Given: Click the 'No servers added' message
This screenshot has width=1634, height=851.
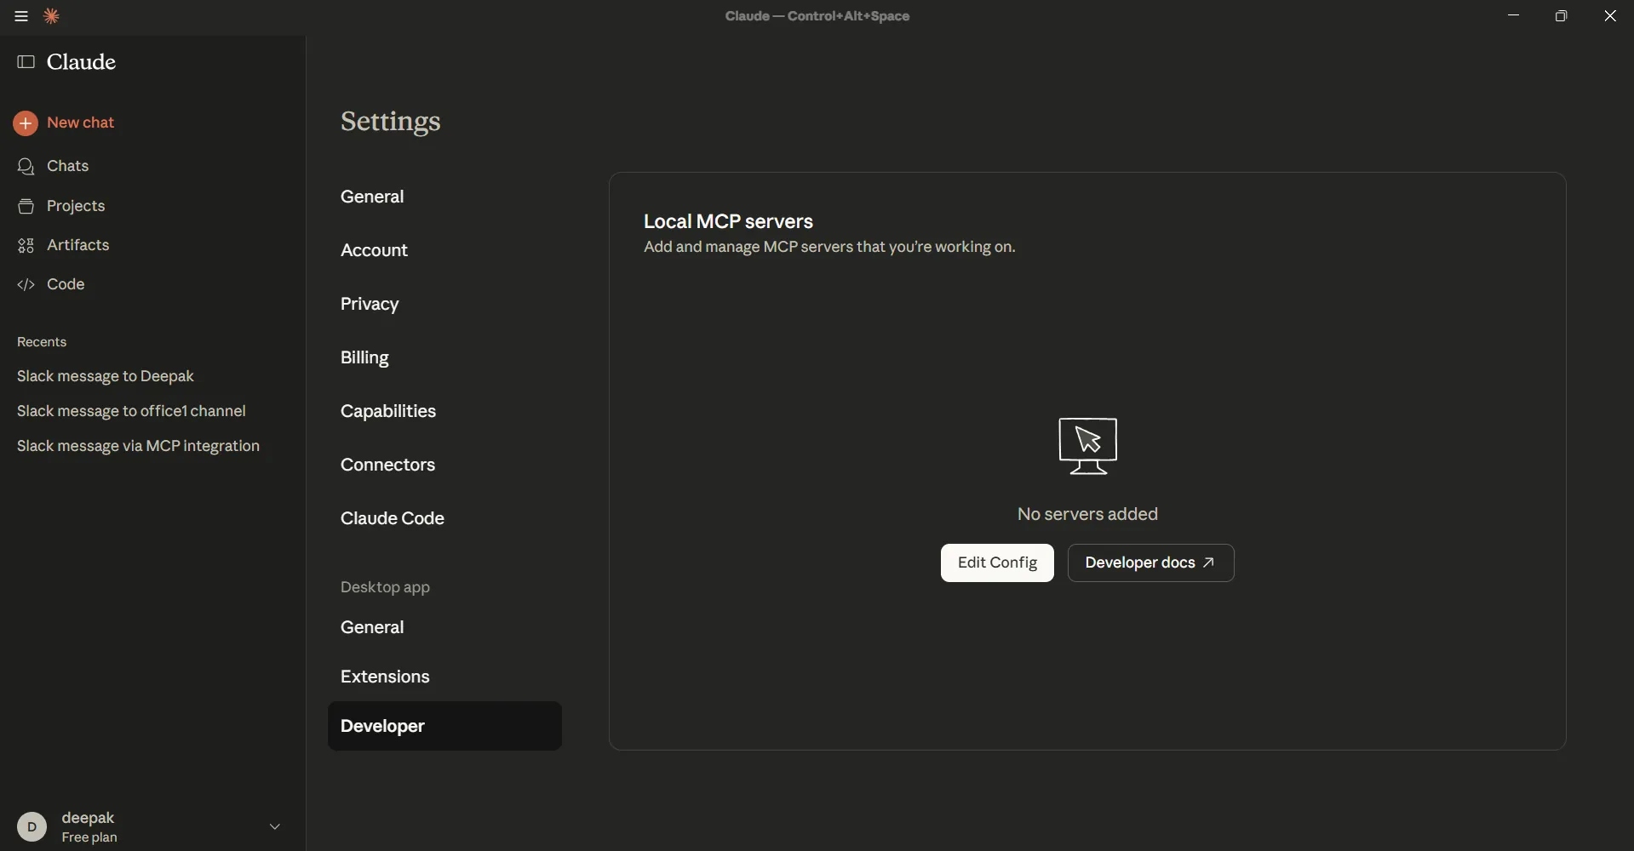Looking at the screenshot, I should coord(1087,514).
